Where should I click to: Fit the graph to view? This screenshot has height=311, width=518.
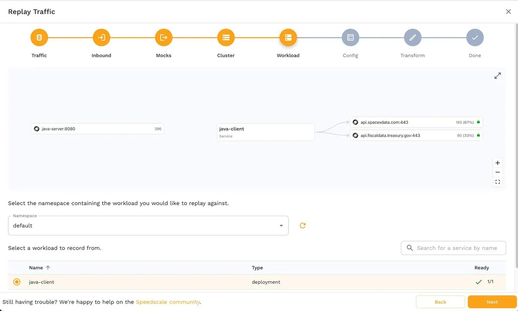coord(498,182)
